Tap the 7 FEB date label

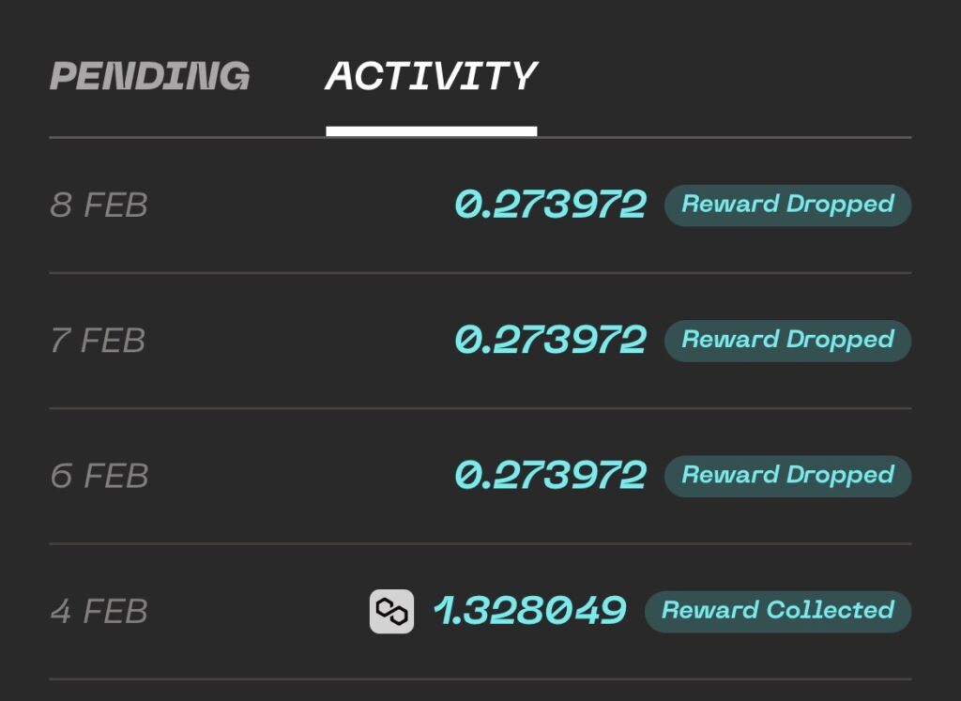tap(98, 341)
